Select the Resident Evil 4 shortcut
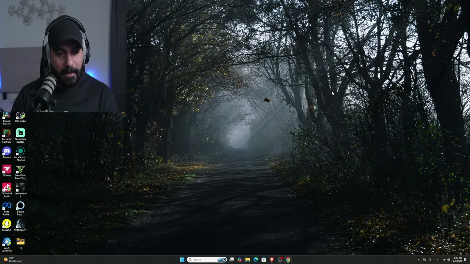Viewport: 470px width, 264px height. pyautogui.click(x=20, y=191)
